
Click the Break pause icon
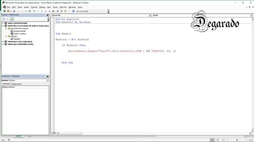46,11
